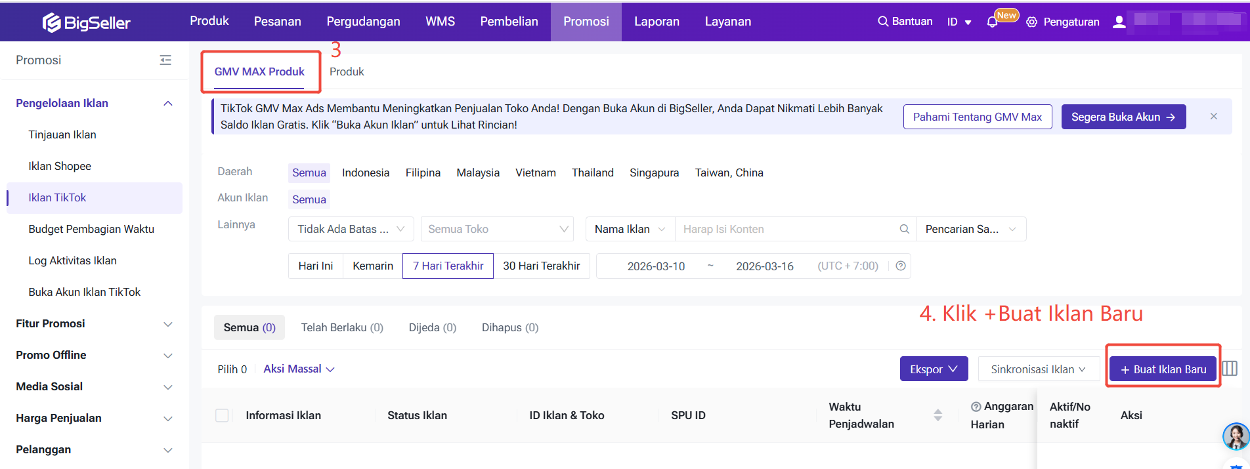Image resolution: width=1250 pixels, height=469 pixels.
Task: Open the Semua Toko dropdown
Action: 497,229
